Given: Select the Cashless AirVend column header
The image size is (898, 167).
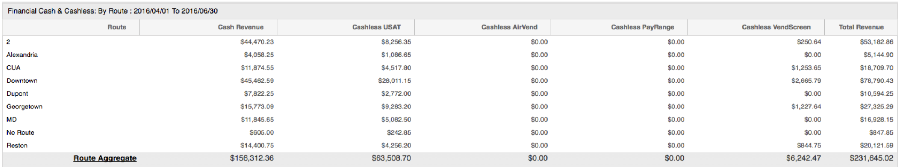Looking at the screenshot, I should (509, 27).
